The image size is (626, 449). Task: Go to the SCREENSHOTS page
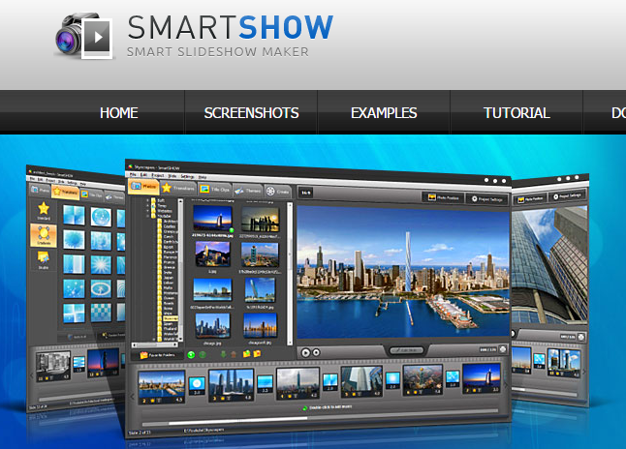pyautogui.click(x=252, y=113)
